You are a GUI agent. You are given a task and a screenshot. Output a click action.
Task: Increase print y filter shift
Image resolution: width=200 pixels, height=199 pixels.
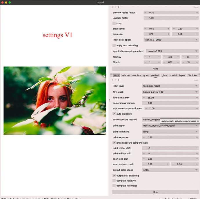(x=197, y=148)
